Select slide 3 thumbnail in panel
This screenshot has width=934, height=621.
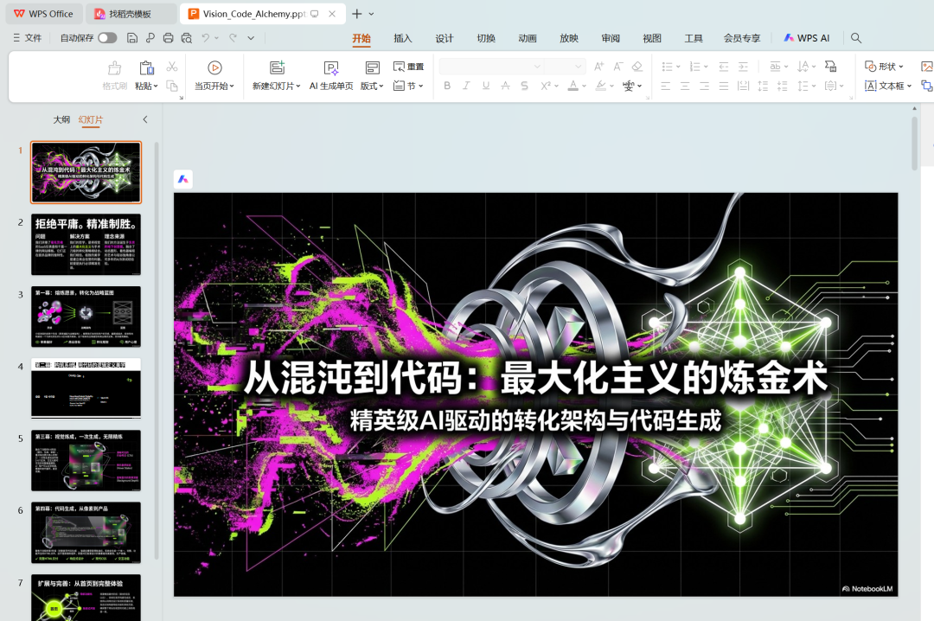pyautogui.click(x=86, y=317)
